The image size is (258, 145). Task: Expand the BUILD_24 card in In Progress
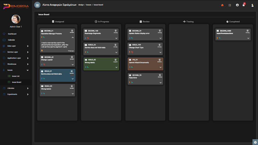116,52
